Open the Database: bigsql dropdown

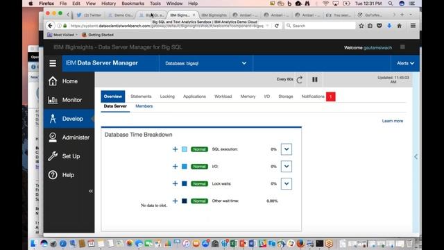[205, 63]
